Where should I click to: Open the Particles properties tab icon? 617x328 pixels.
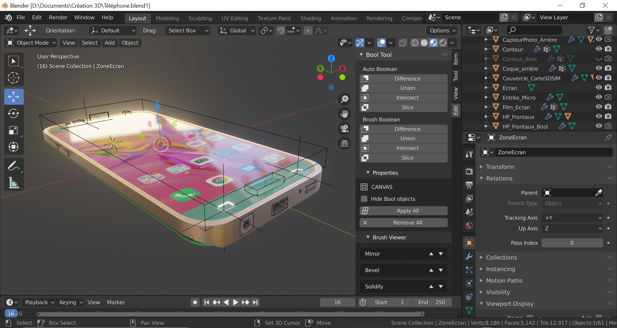(469, 270)
